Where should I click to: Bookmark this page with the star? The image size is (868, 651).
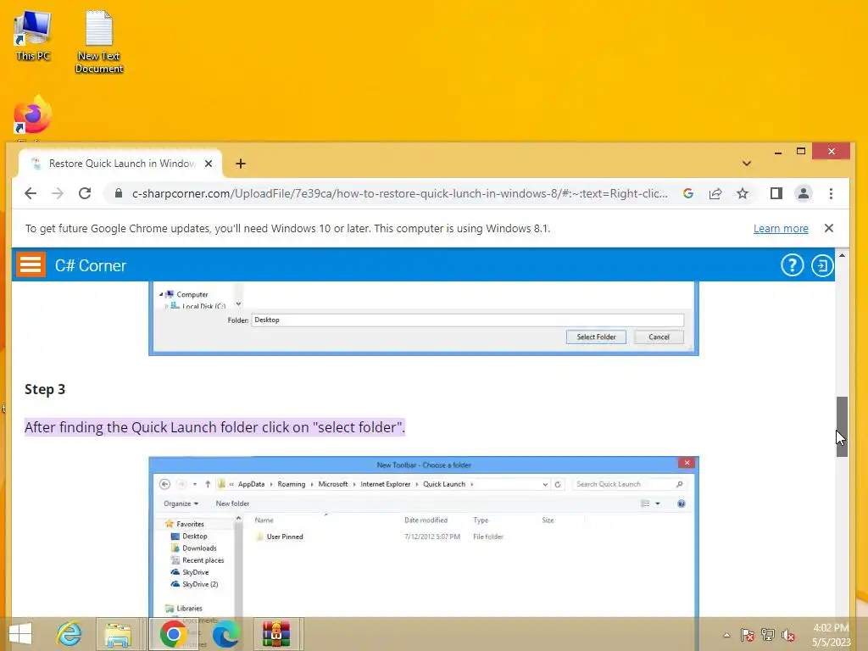tap(743, 193)
